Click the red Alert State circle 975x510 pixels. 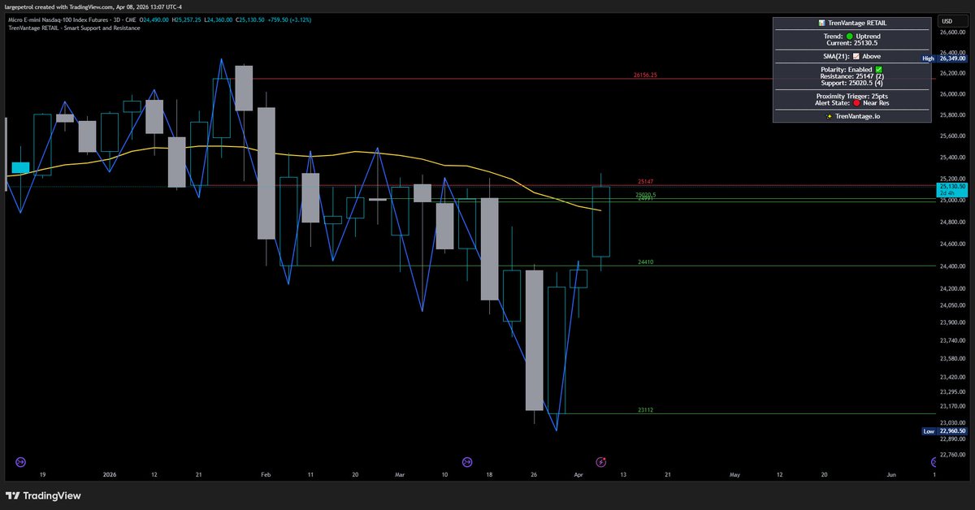click(x=857, y=103)
